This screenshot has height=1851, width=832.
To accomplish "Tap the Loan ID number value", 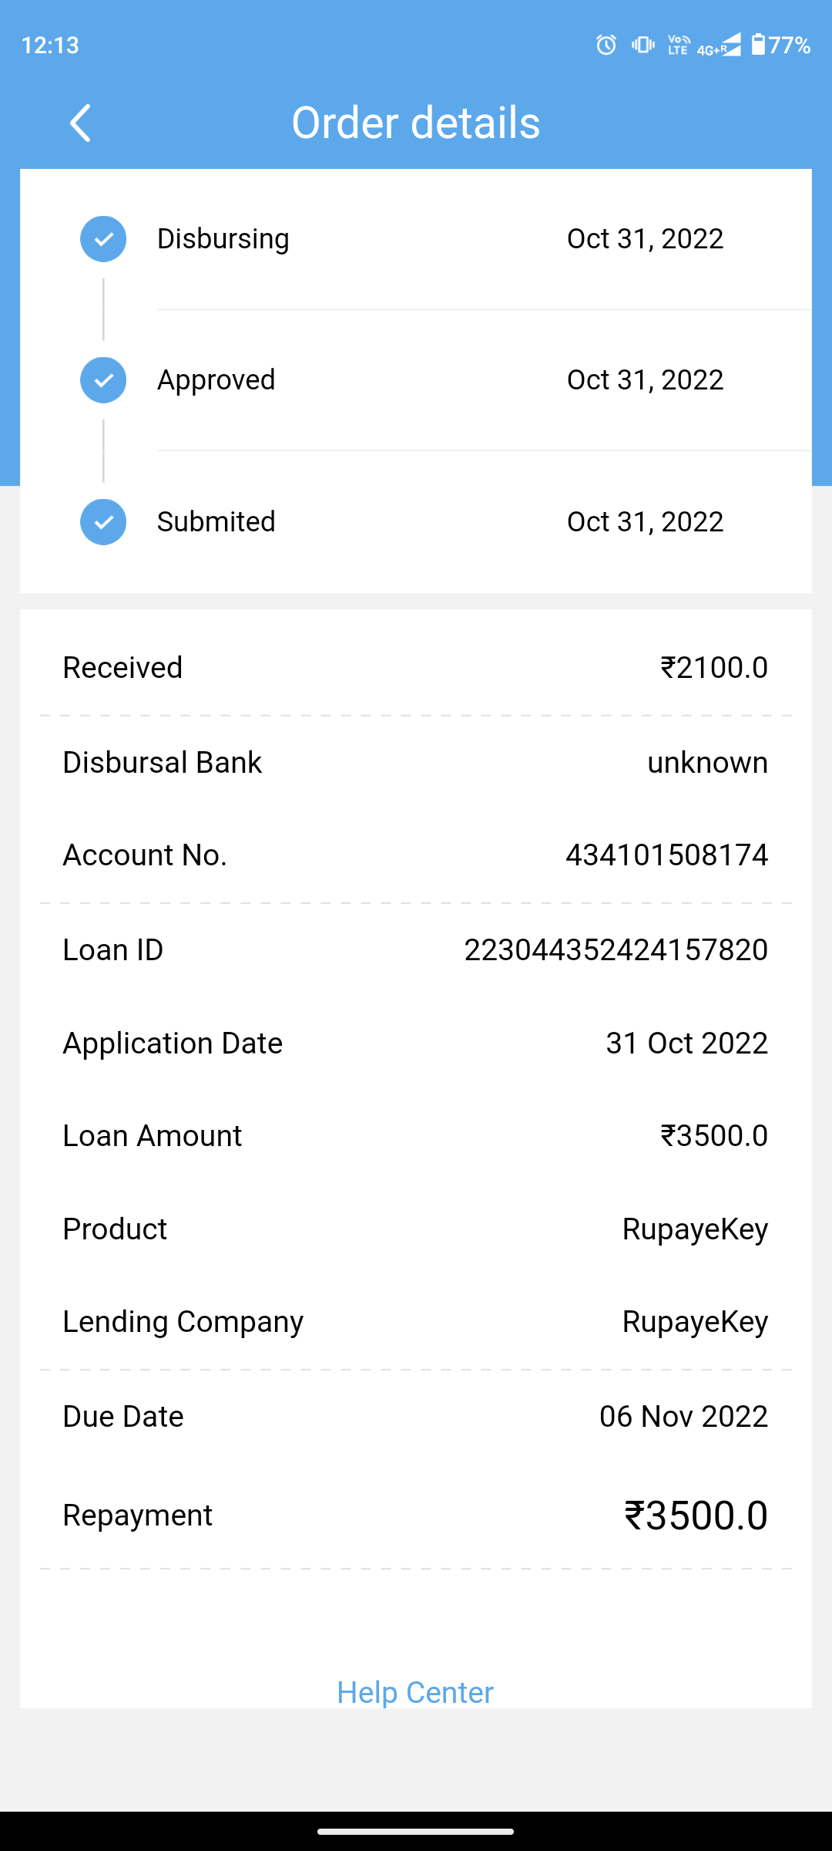I will click(x=616, y=950).
